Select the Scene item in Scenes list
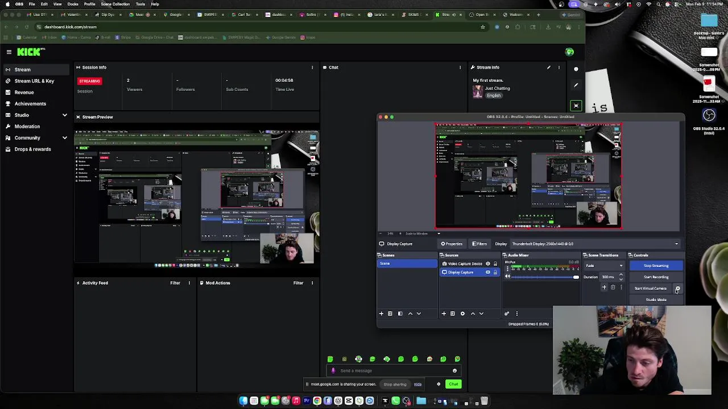 [407, 264]
